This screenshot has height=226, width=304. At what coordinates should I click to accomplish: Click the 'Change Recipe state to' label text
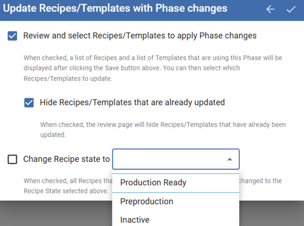(66, 159)
